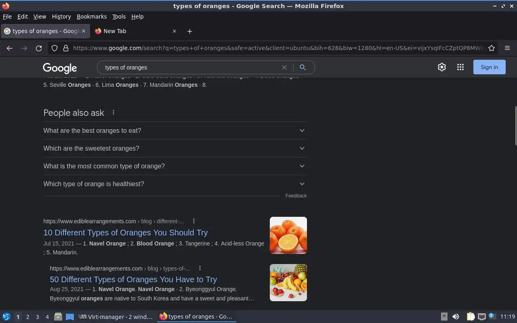The width and height of the screenshot is (517, 323).
Task: Open options next to People also ask
Action: [113, 113]
